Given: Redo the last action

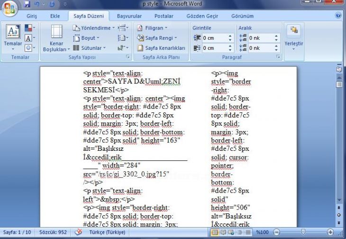Looking at the screenshot, I should [52, 4].
